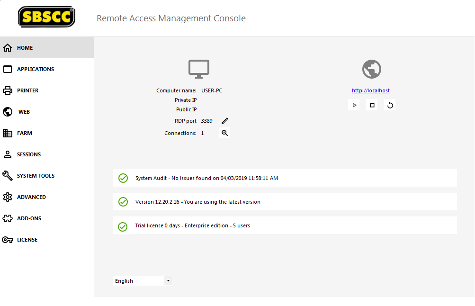475x306 pixels.
Task: Open the Applications section
Action: (36, 69)
